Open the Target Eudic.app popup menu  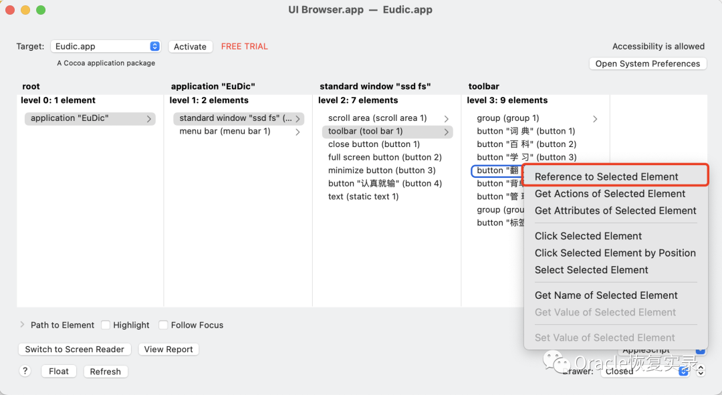click(106, 46)
